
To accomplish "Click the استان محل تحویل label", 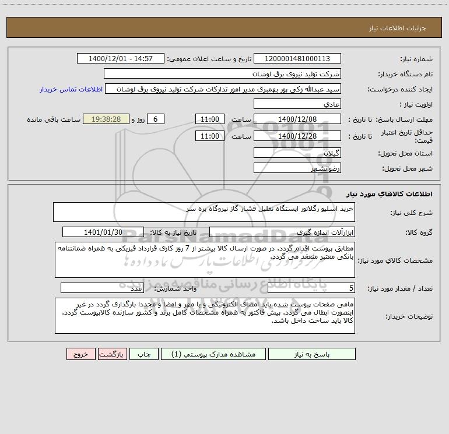I will coord(405,153).
